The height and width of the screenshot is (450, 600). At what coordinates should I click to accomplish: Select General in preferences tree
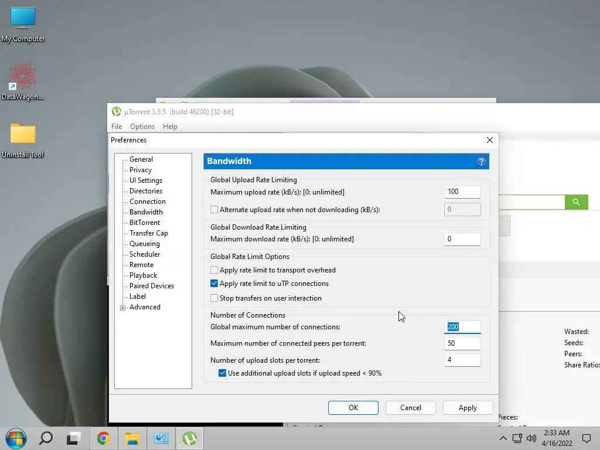click(x=141, y=159)
